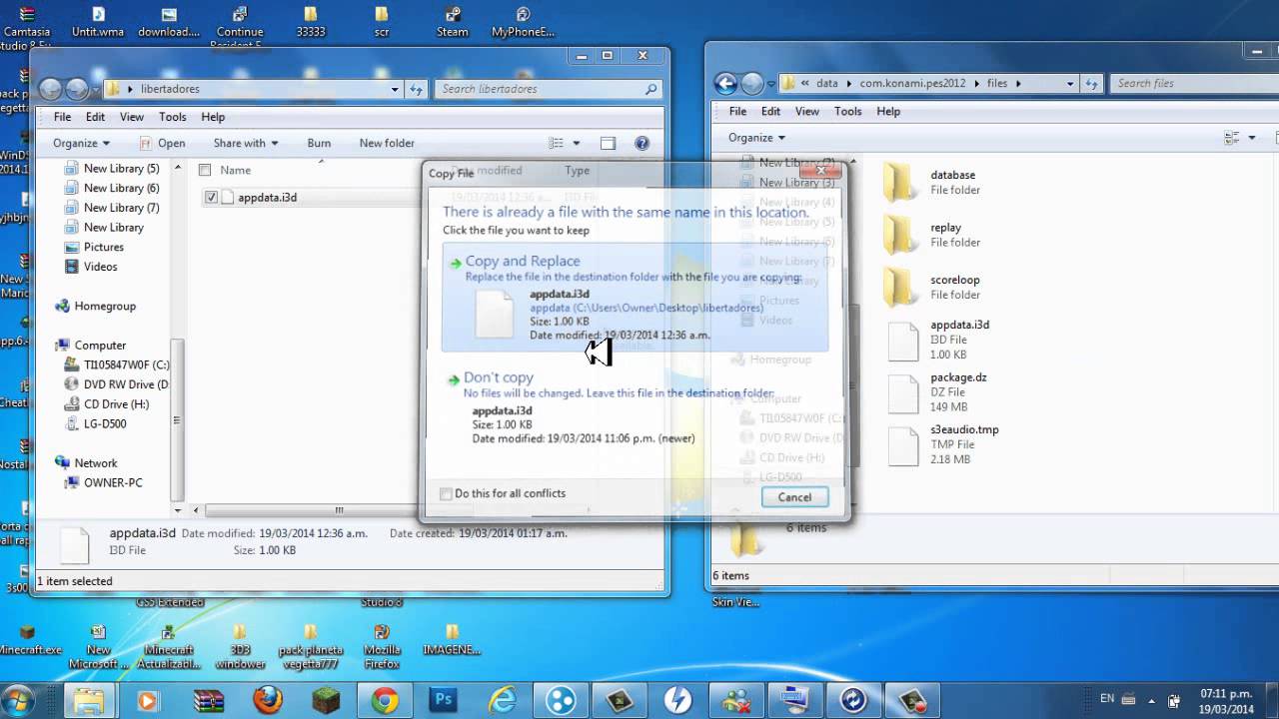
Task: Open Steam desktop shortcut
Action: (453, 22)
